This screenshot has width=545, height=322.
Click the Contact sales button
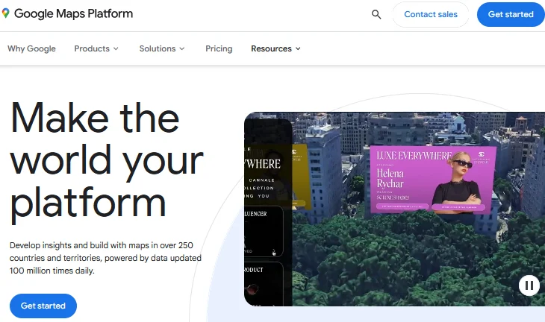pyautogui.click(x=431, y=14)
